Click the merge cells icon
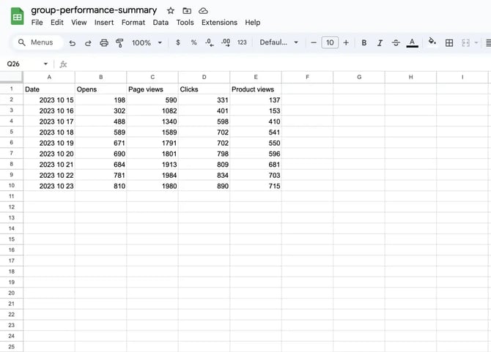 point(465,43)
